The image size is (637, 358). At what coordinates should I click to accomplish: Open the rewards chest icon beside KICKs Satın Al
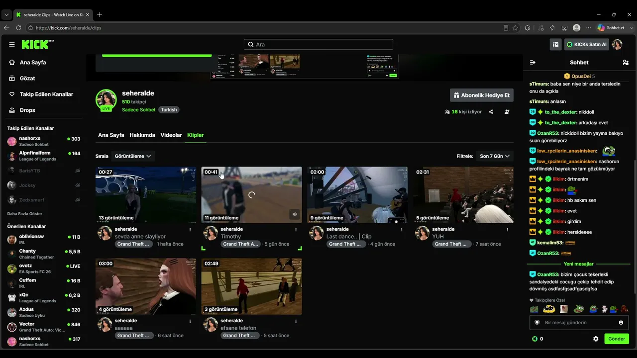pos(555,44)
